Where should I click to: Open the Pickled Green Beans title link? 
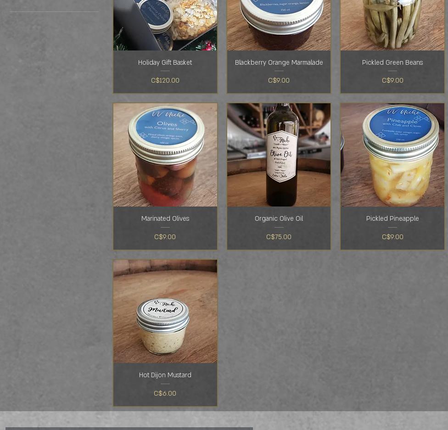392,62
